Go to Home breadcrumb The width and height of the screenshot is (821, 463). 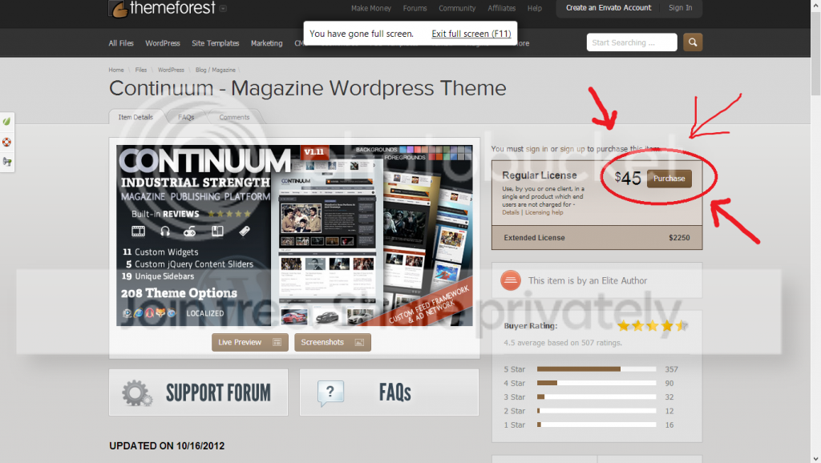point(116,70)
